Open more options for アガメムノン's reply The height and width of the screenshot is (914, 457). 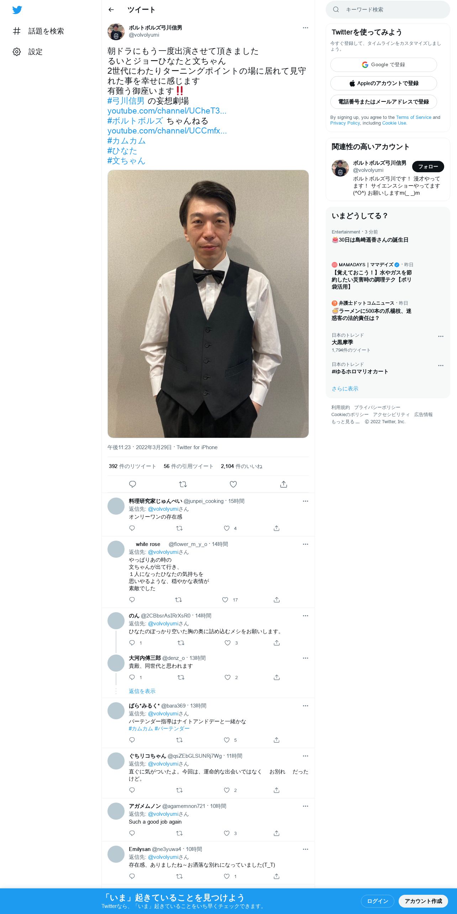[305, 806]
